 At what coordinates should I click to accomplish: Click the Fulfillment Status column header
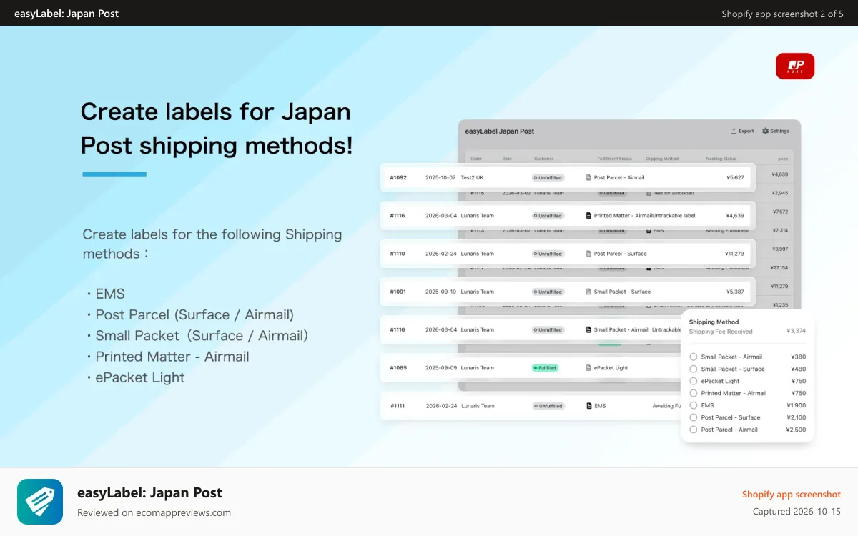[614, 159]
